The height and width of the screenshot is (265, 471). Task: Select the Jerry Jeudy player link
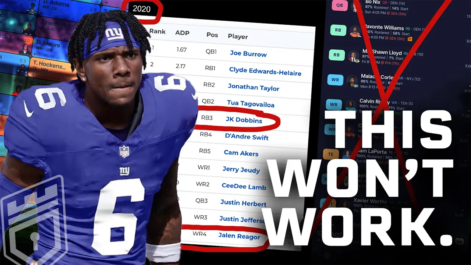point(241,170)
